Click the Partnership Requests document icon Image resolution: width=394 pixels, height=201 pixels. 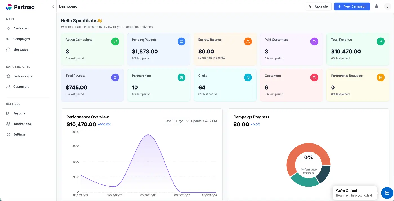coord(381,77)
